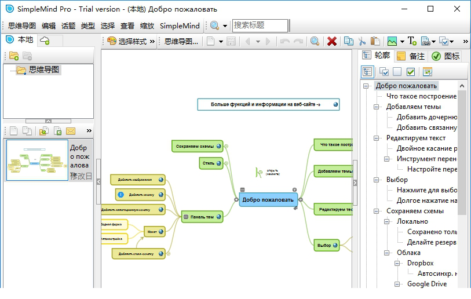471x299 pixels.
Task: Open the 思维导图 menu
Action: point(22,26)
